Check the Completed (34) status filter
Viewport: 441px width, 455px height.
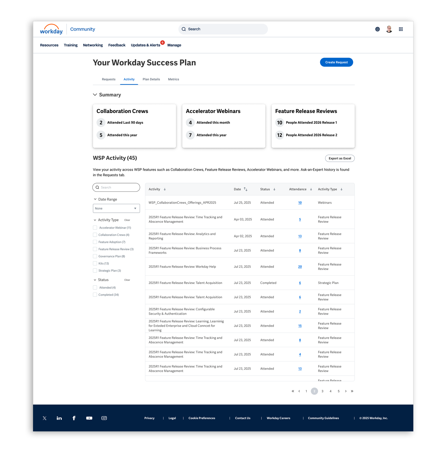(x=95, y=295)
